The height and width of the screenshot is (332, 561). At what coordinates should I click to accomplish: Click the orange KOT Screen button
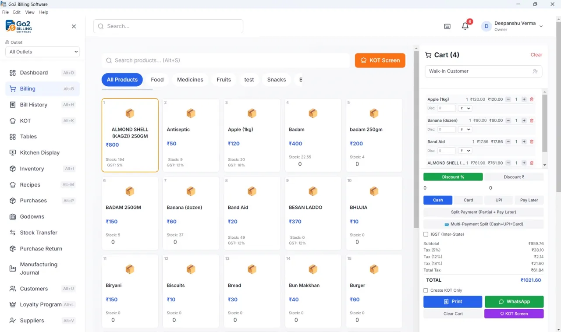point(380,60)
